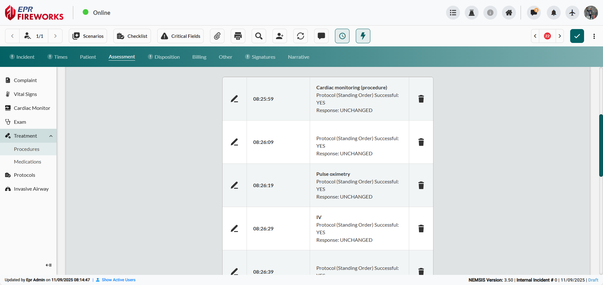Edit the Cardiac monitoring procedure entry

coord(234,99)
